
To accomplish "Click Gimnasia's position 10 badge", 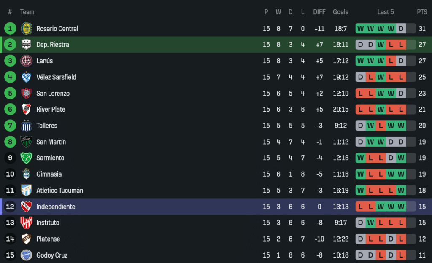I will pos(10,174).
